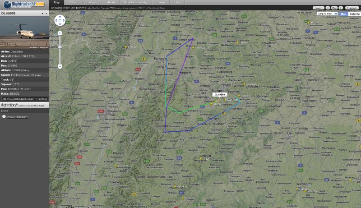This screenshot has height=208, width=361.
Task: Open the Forum tab
Action: point(161,2)
